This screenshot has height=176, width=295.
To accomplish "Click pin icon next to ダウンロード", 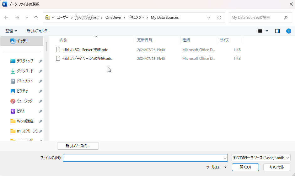I will 40,71.
